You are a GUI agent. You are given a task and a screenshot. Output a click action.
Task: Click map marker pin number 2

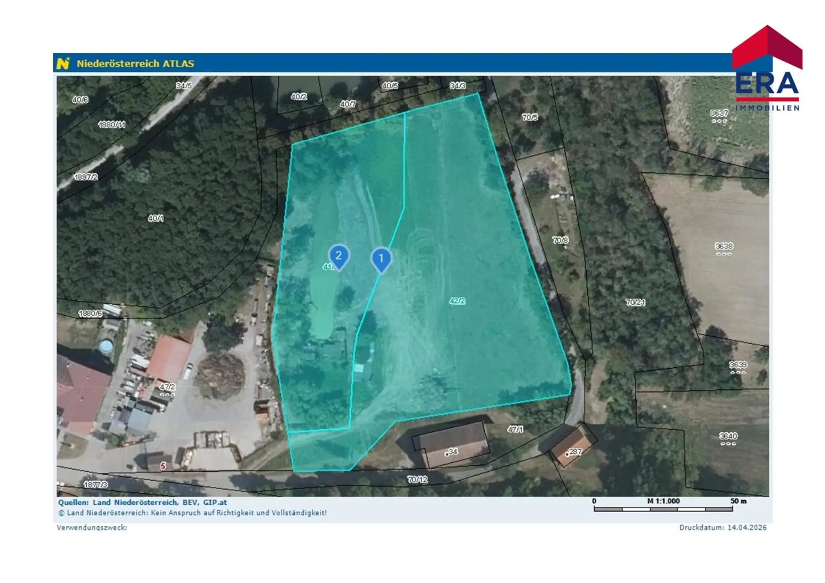click(x=339, y=256)
